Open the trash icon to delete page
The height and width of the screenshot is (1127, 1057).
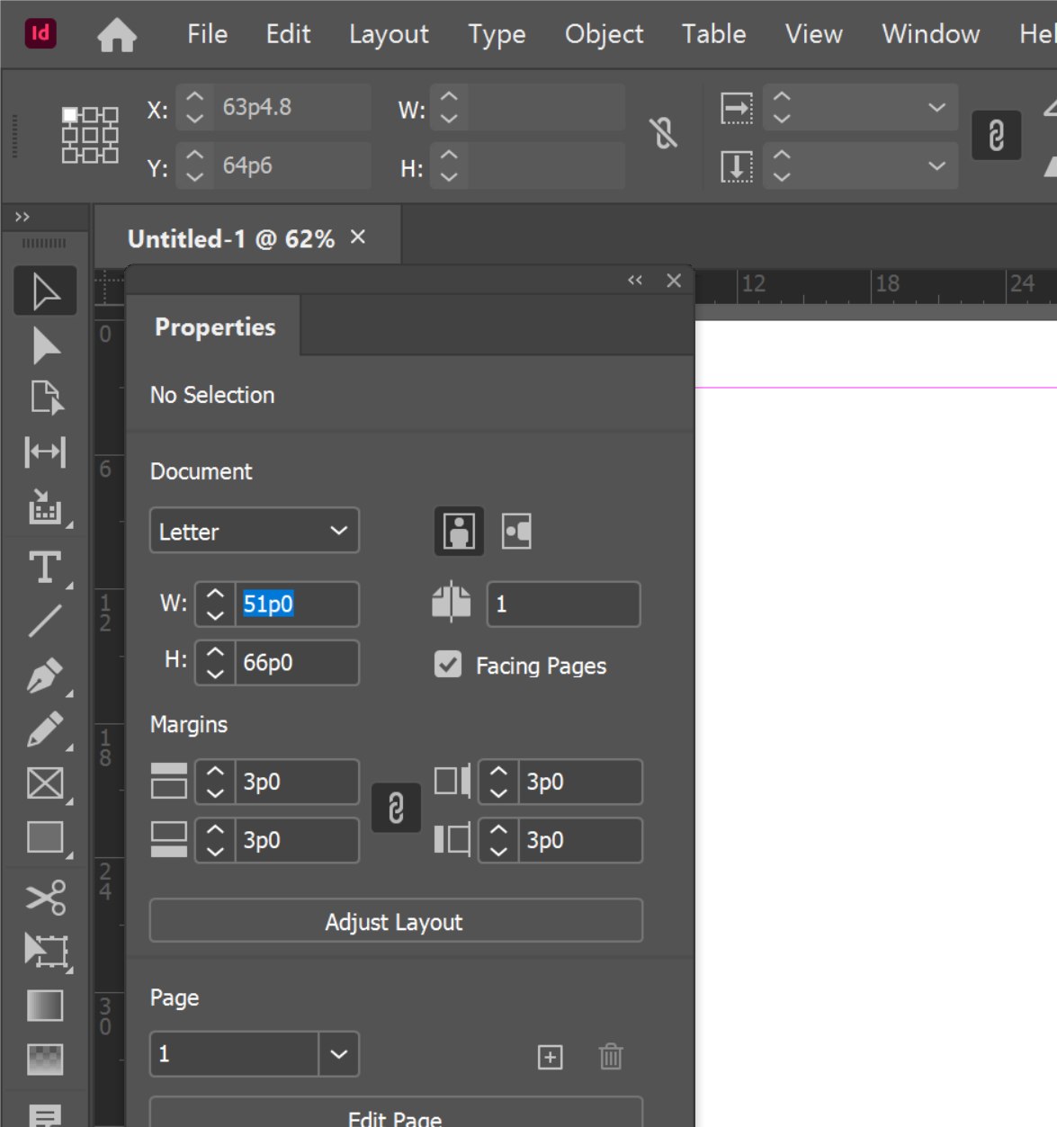point(611,1058)
